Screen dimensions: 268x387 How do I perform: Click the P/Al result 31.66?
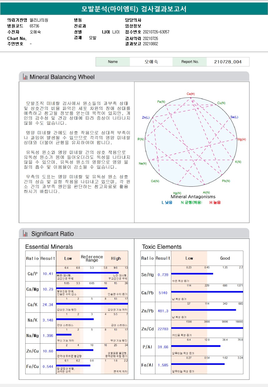pos(163,347)
